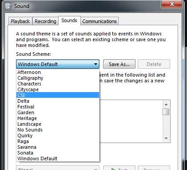
Task: Select Savanna from the dropdown list
Action: pyautogui.click(x=58, y=147)
